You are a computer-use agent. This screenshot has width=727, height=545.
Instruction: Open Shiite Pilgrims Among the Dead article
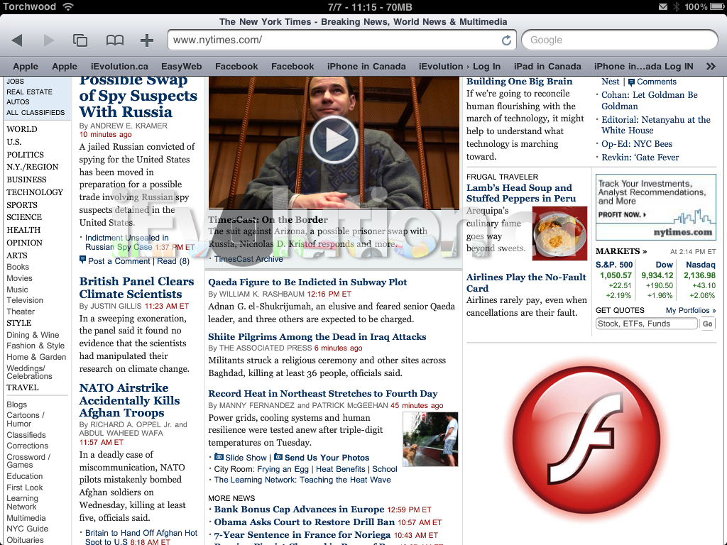click(x=317, y=337)
